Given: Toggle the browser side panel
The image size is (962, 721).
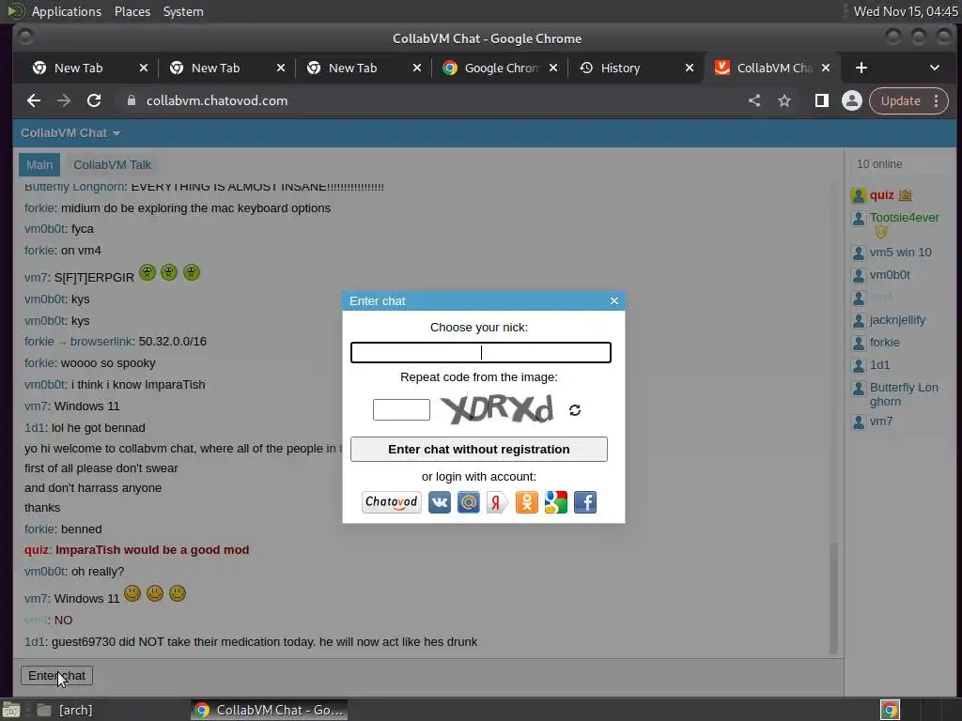Looking at the screenshot, I should coord(821,100).
